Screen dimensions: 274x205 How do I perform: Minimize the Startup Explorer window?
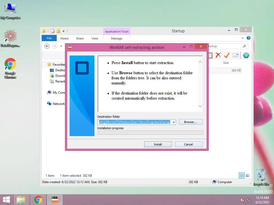[229, 30]
